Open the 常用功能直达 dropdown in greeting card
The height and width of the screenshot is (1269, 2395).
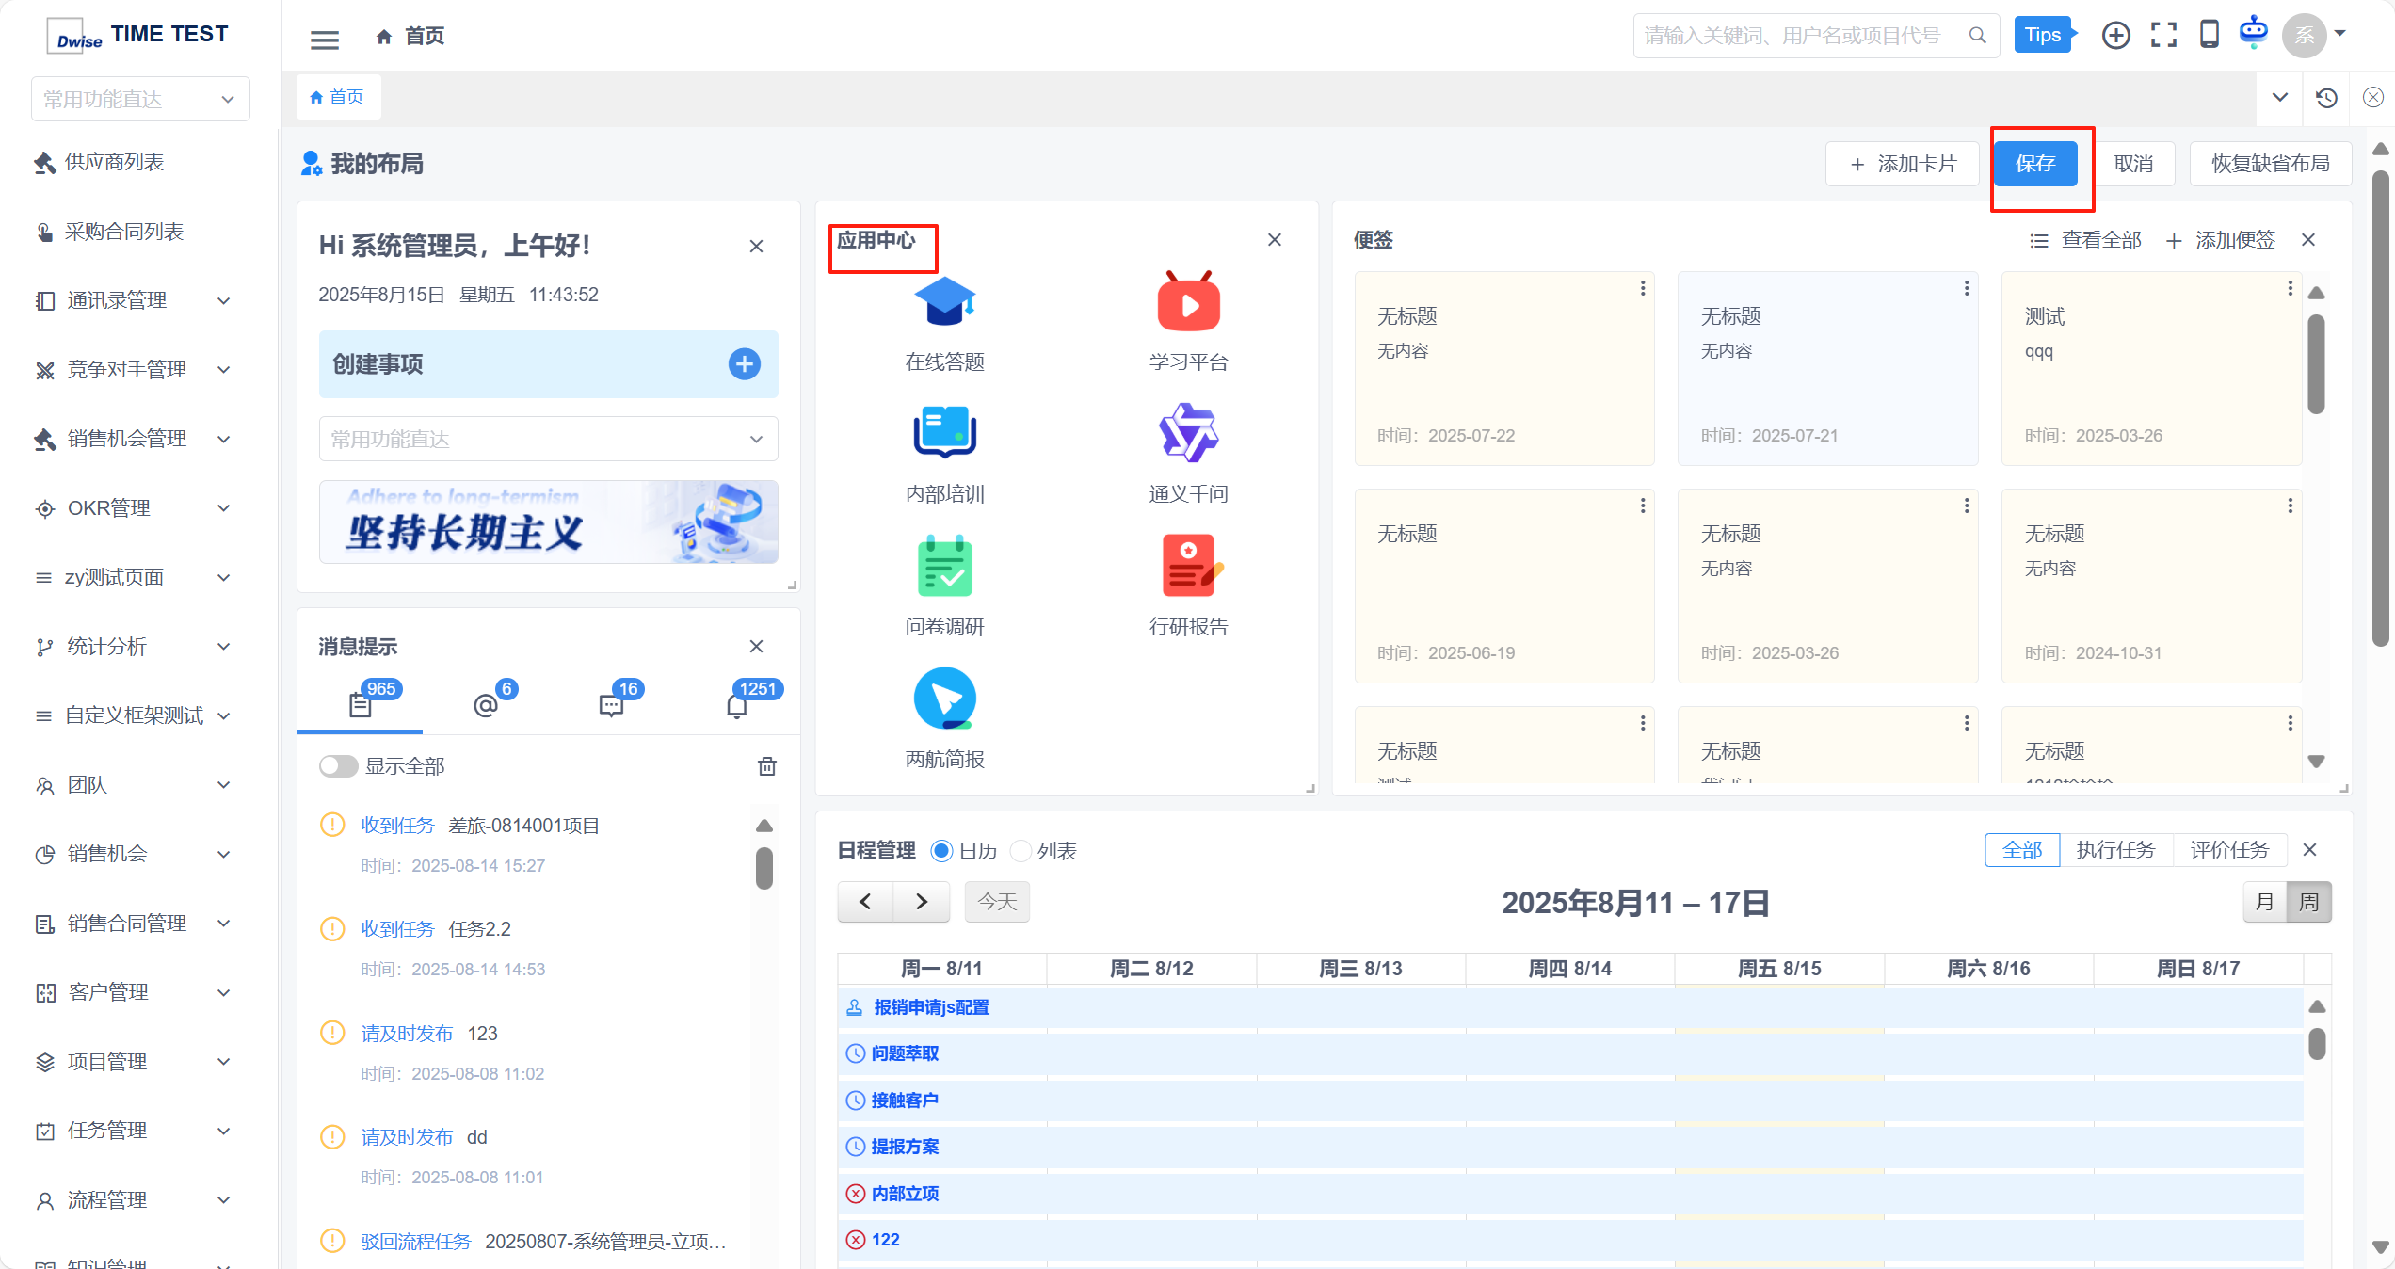[548, 440]
